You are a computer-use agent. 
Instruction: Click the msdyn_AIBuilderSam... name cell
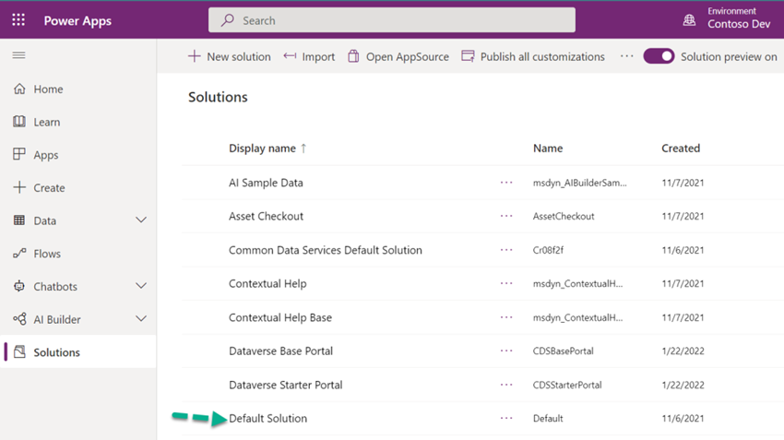coord(579,183)
